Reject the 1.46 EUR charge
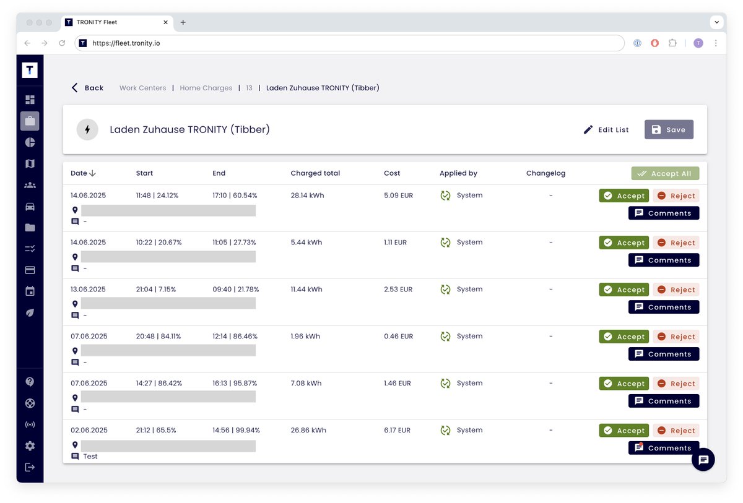 676,384
